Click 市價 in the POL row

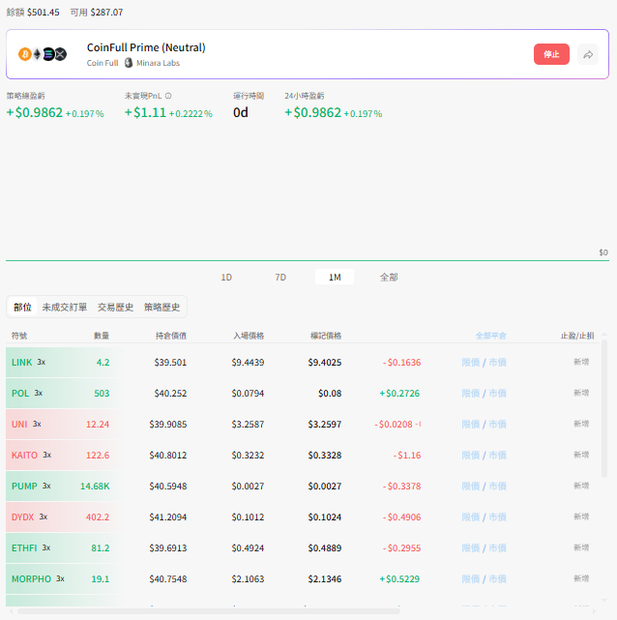(x=498, y=393)
